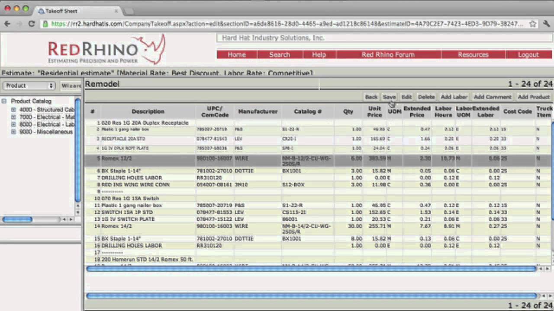The image size is (554, 311).
Task: Select the 'Romex 14/2' row 14
Action: pos(318,228)
